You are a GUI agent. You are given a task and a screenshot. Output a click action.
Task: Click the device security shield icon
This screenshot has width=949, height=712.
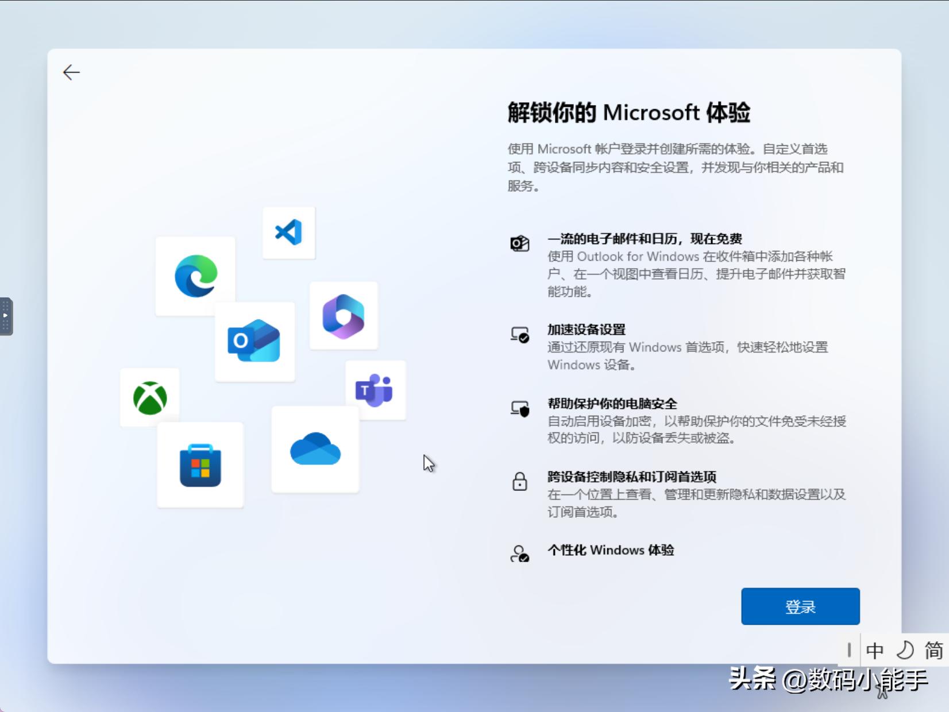(520, 409)
